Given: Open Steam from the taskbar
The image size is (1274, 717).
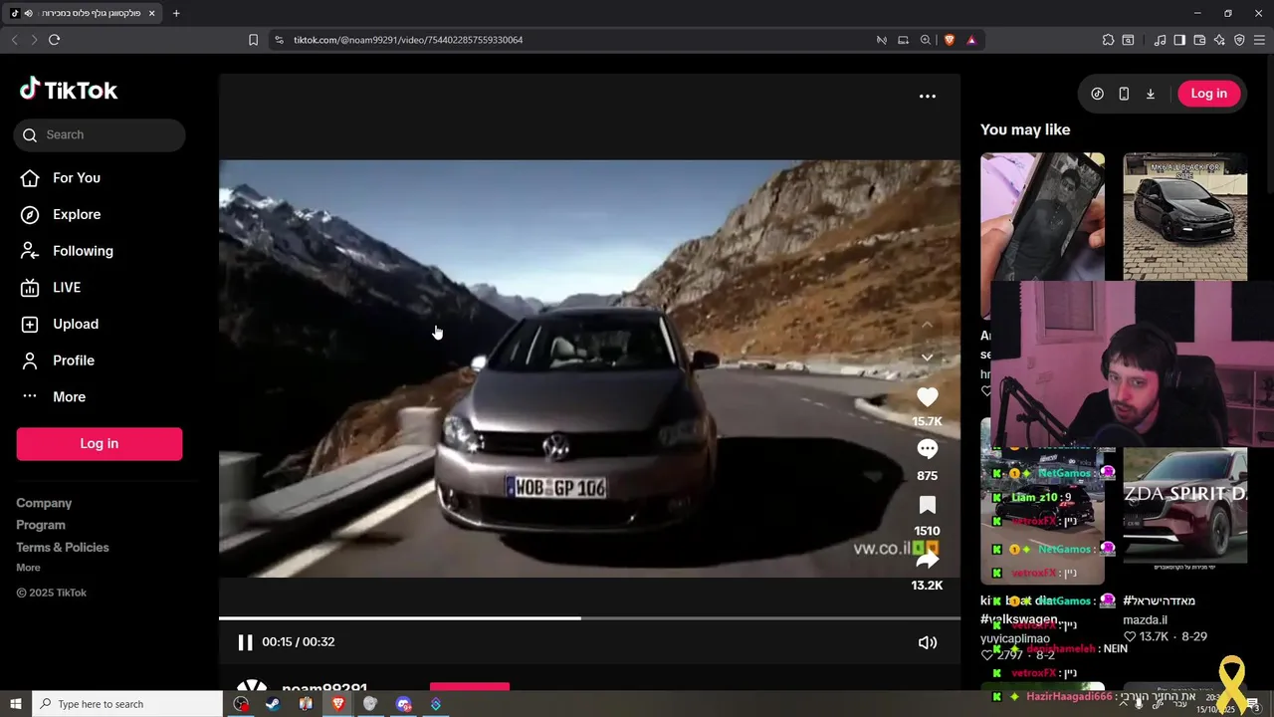Looking at the screenshot, I should 272,704.
